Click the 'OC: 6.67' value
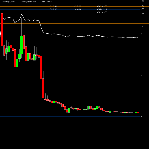The width and height of the screenshot is (149, 149). pyautogui.click(x=102, y=7)
